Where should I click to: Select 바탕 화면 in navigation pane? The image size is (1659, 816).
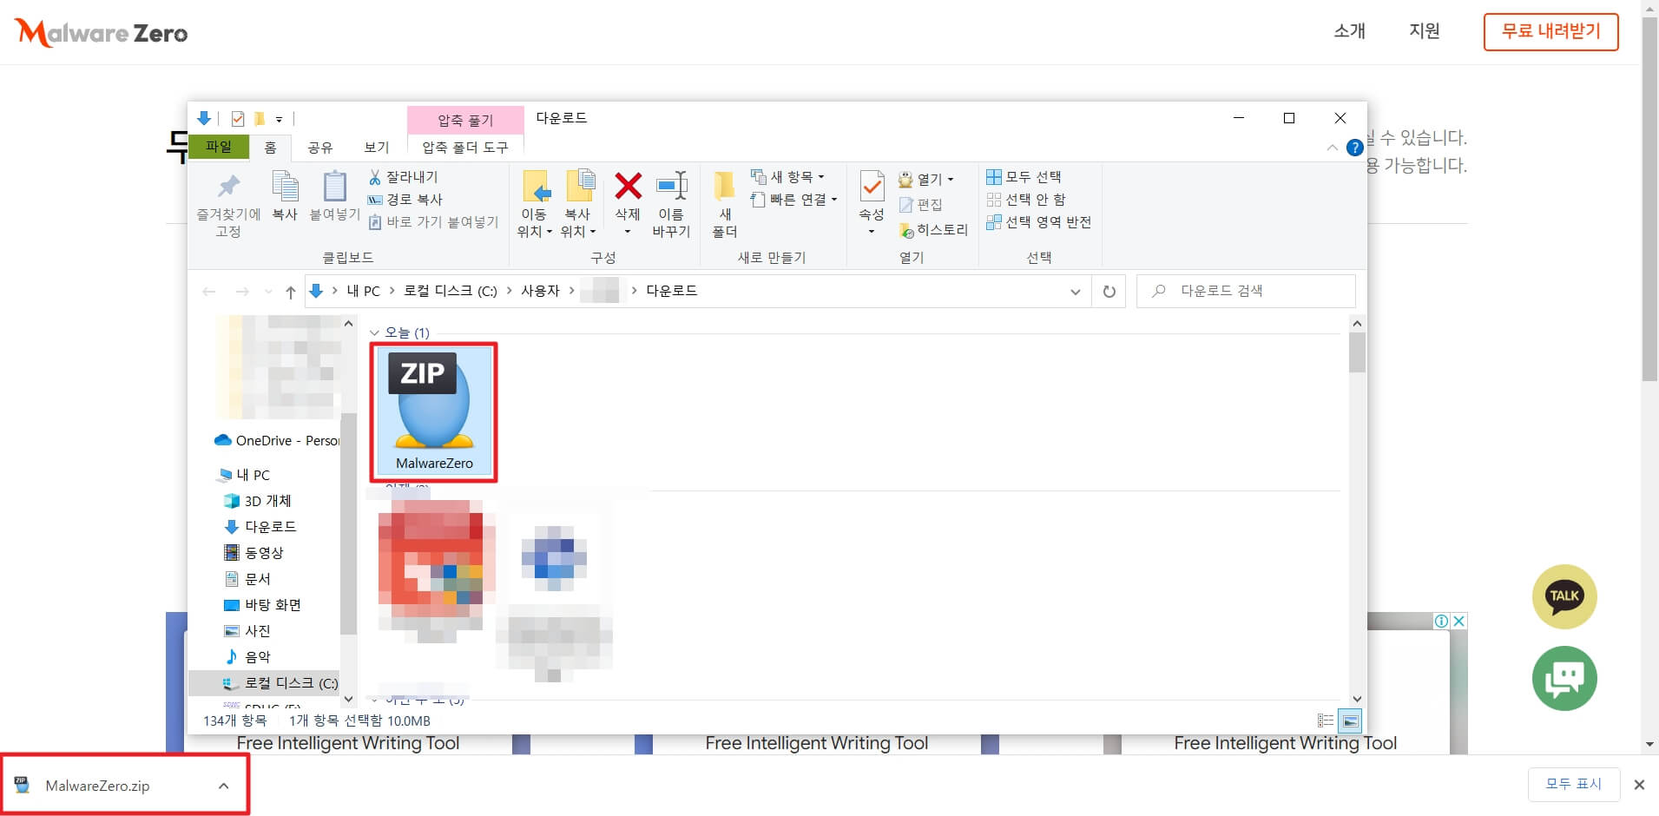click(262, 605)
